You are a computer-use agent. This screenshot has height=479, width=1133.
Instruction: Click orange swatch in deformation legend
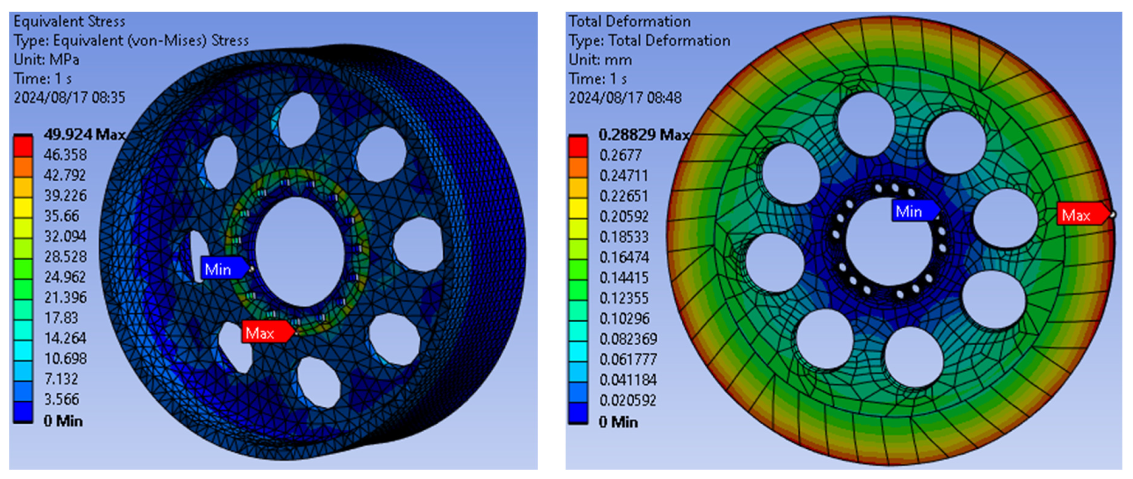pyautogui.click(x=578, y=167)
